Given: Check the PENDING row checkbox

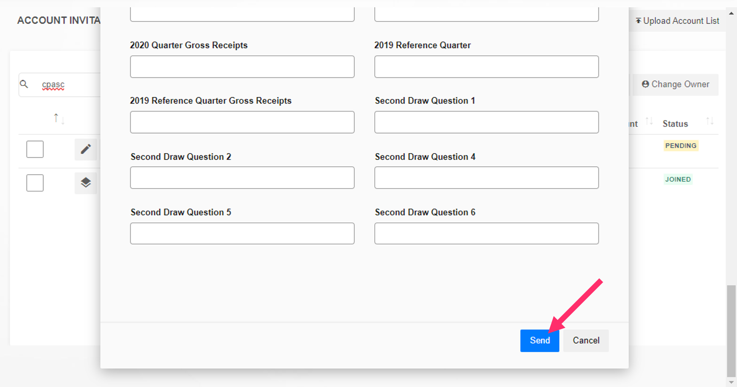Looking at the screenshot, I should pyautogui.click(x=35, y=149).
